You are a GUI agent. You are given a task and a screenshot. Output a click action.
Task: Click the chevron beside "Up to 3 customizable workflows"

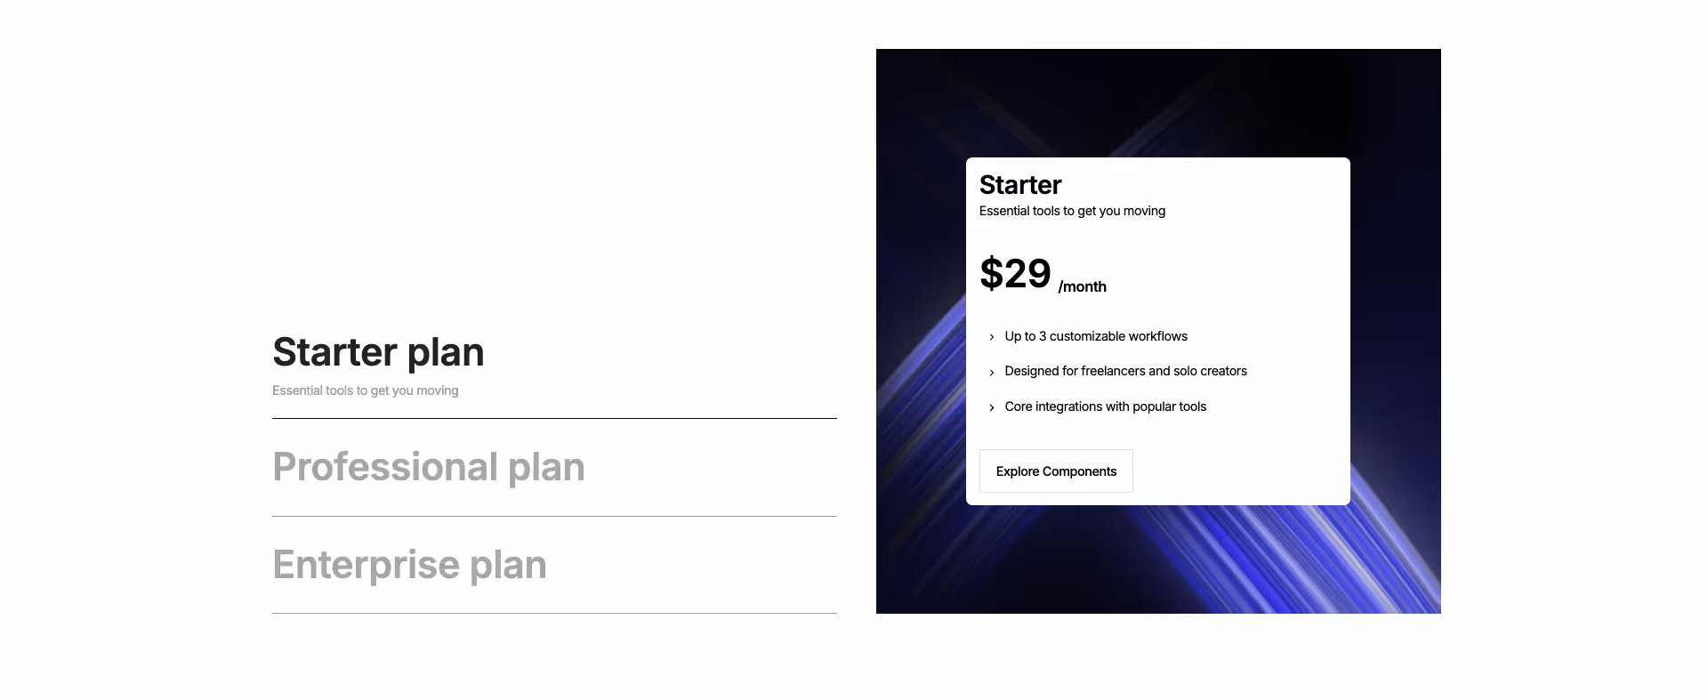coord(992,337)
